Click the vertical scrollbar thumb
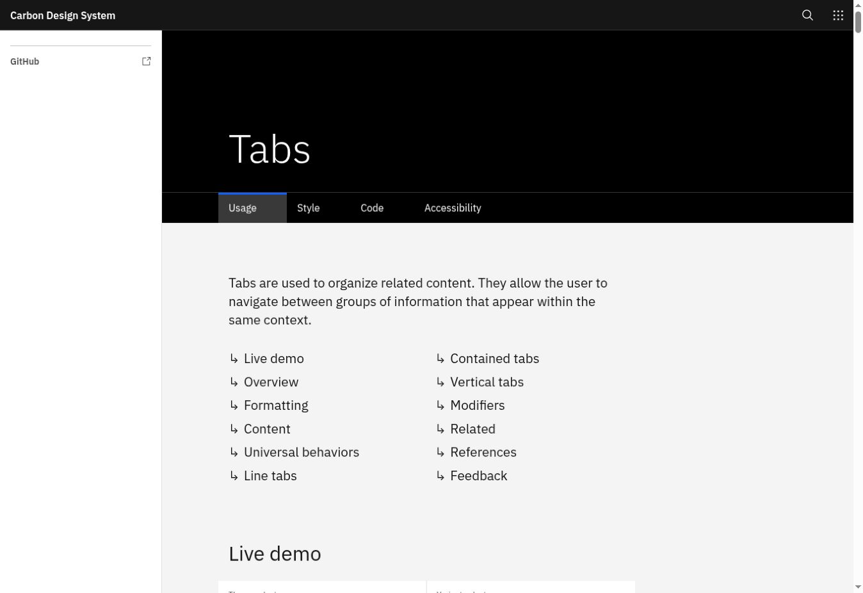863x593 pixels. tap(858, 22)
